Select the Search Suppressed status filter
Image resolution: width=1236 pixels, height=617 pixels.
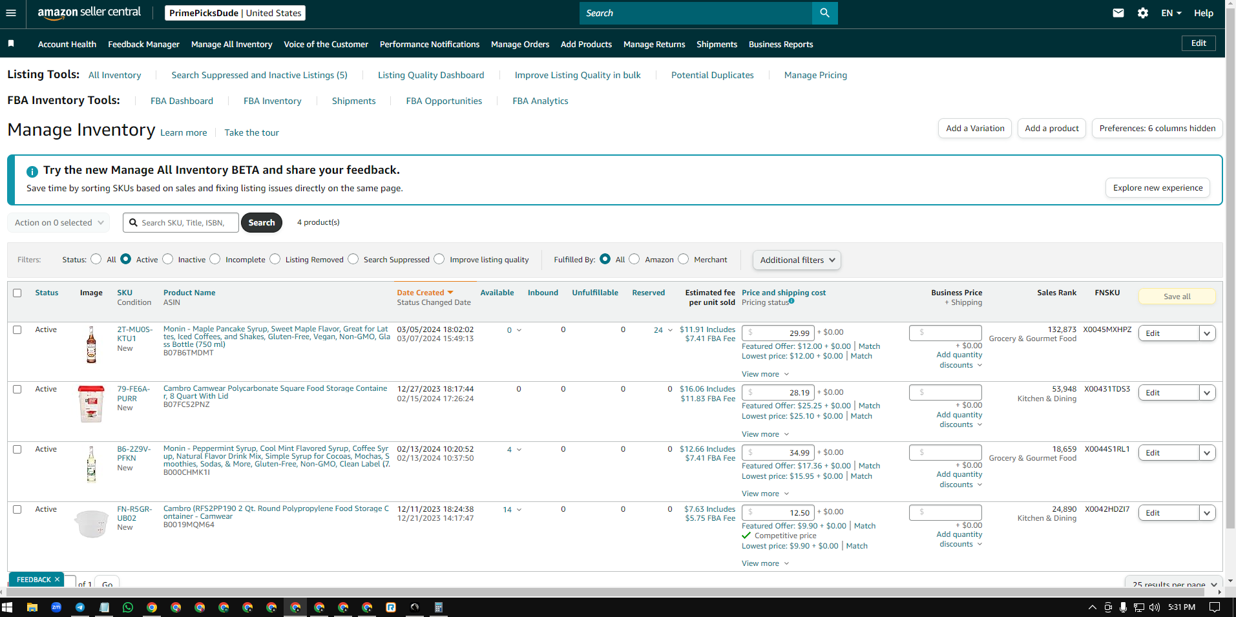pyautogui.click(x=353, y=259)
